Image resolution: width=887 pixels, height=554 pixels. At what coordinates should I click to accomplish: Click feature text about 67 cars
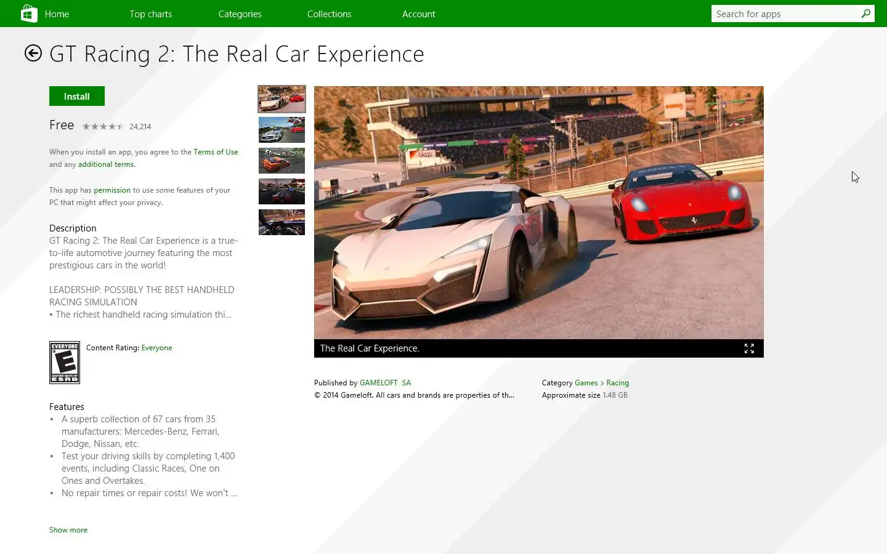140,432
